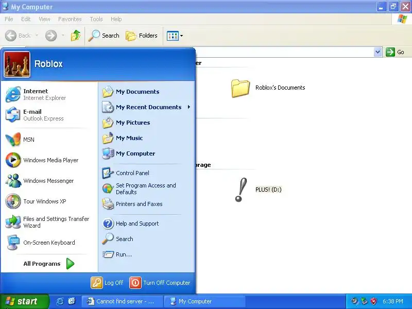The image size is (412, 309).
Task: Click the Roblox user chess picture
Action: click(x=17, y=64)
